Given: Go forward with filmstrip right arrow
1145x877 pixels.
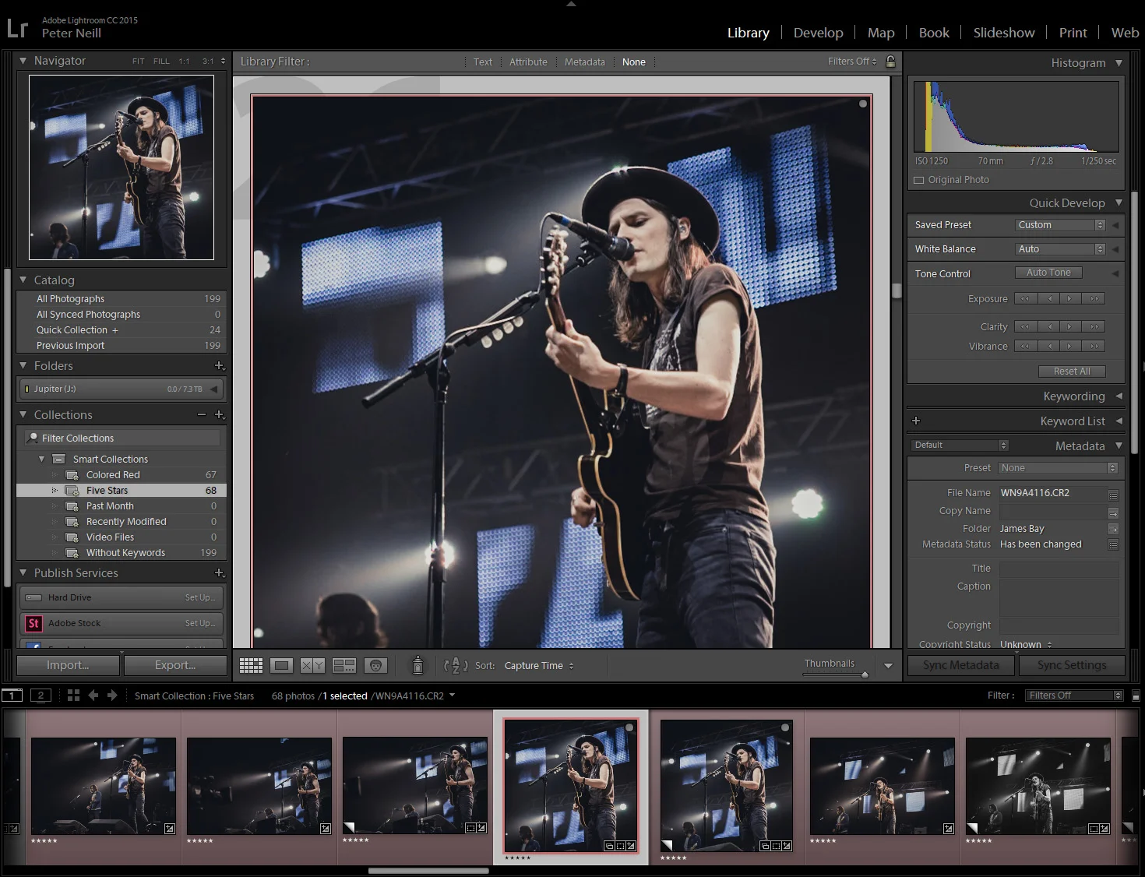Looking at the screenshot, I should [112, 696].
